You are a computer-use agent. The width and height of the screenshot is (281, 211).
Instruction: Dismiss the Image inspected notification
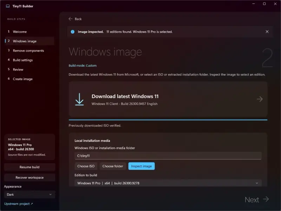(267, 32)
